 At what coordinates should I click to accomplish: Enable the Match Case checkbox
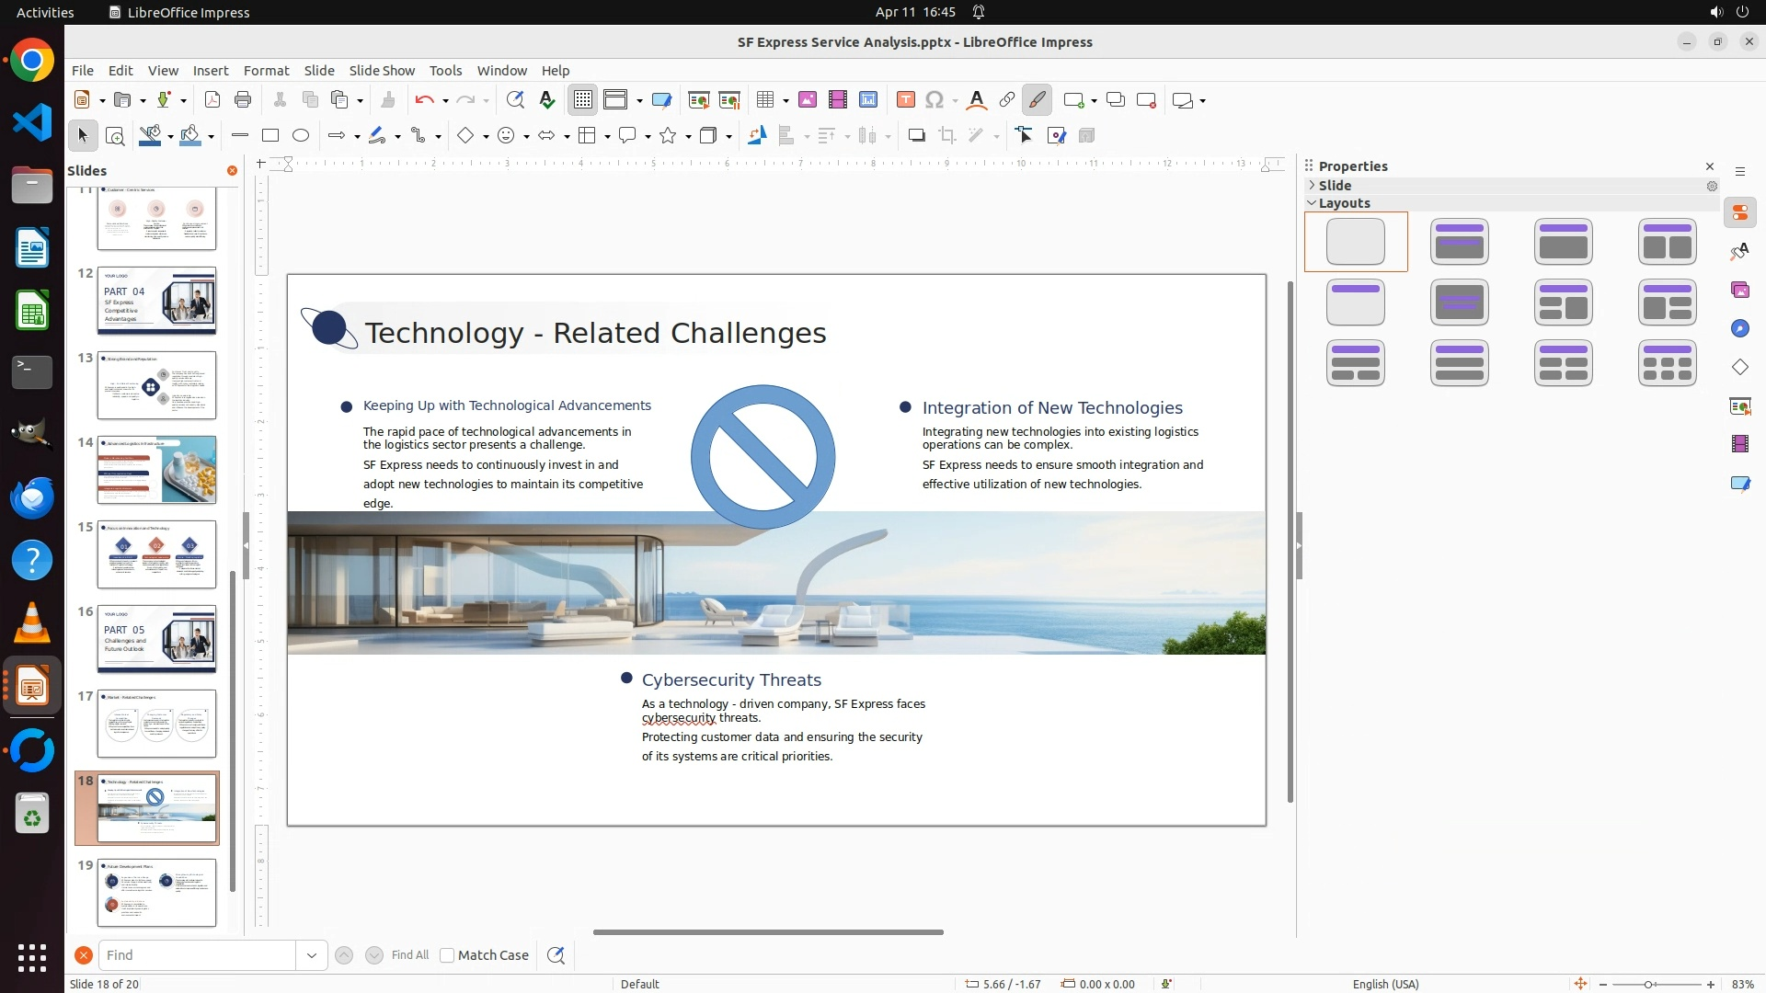[x=447, y=955]
